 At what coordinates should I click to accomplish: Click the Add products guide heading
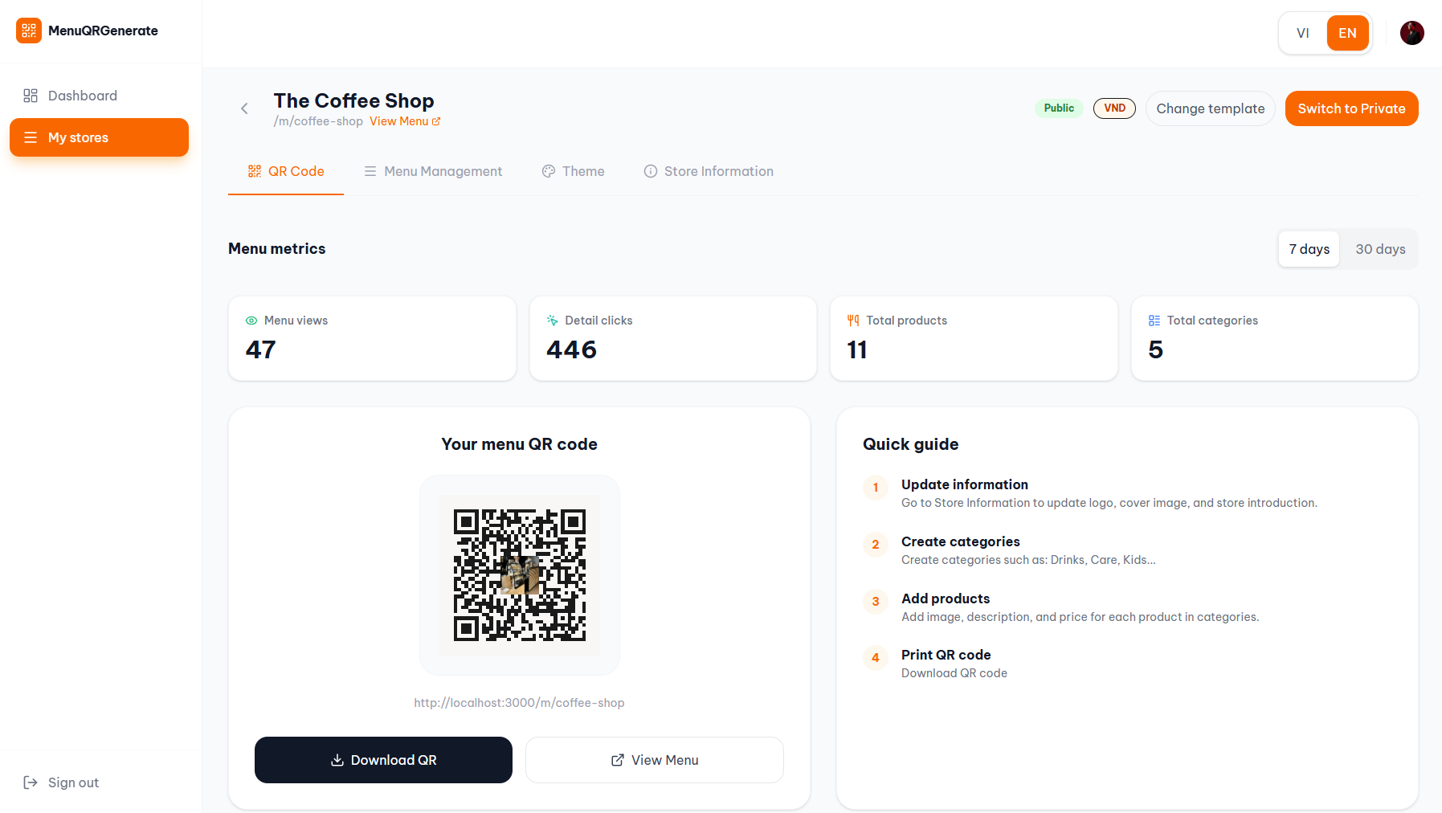(x=946, y=599)
